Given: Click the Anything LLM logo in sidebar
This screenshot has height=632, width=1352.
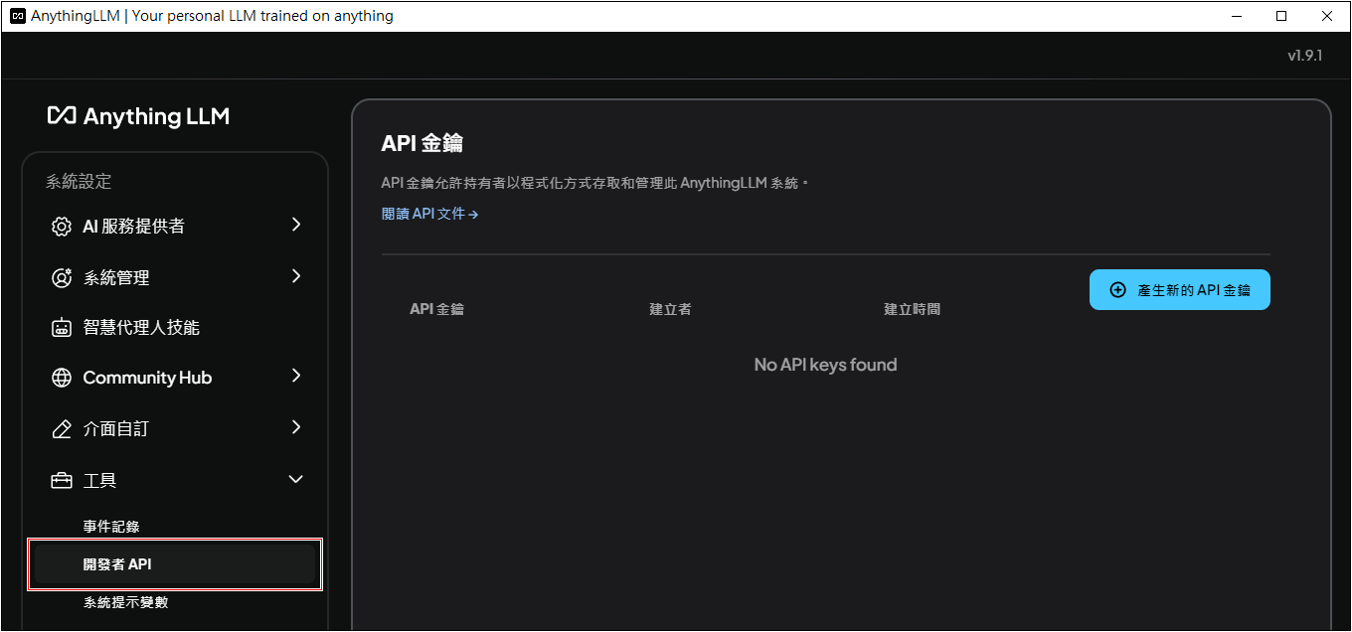Looking at the screenshot, I should pyautogui.click(x=138, y=116).
